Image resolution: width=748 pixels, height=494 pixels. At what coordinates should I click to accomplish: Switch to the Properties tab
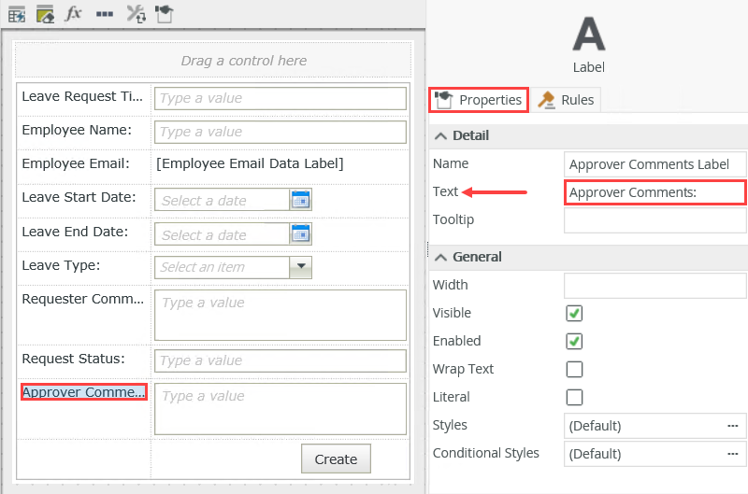(479, 100)
